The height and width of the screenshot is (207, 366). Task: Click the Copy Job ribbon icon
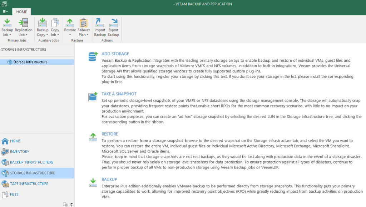click(x=55, y=24)
